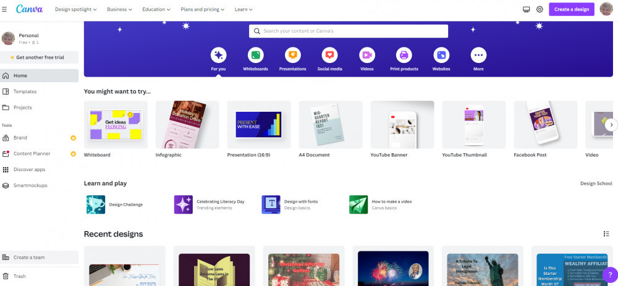Open Projects in the sidebar

[x=40, y=107]
